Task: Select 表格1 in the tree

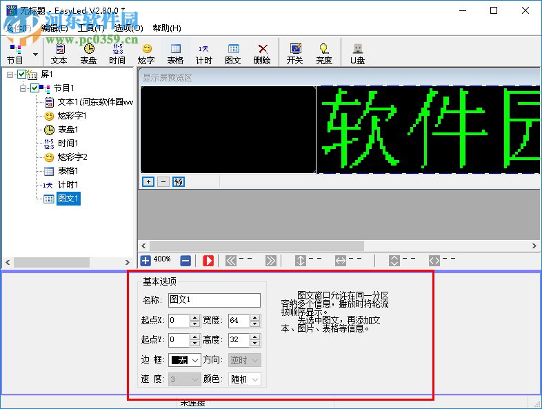Action: click(68, 171)
